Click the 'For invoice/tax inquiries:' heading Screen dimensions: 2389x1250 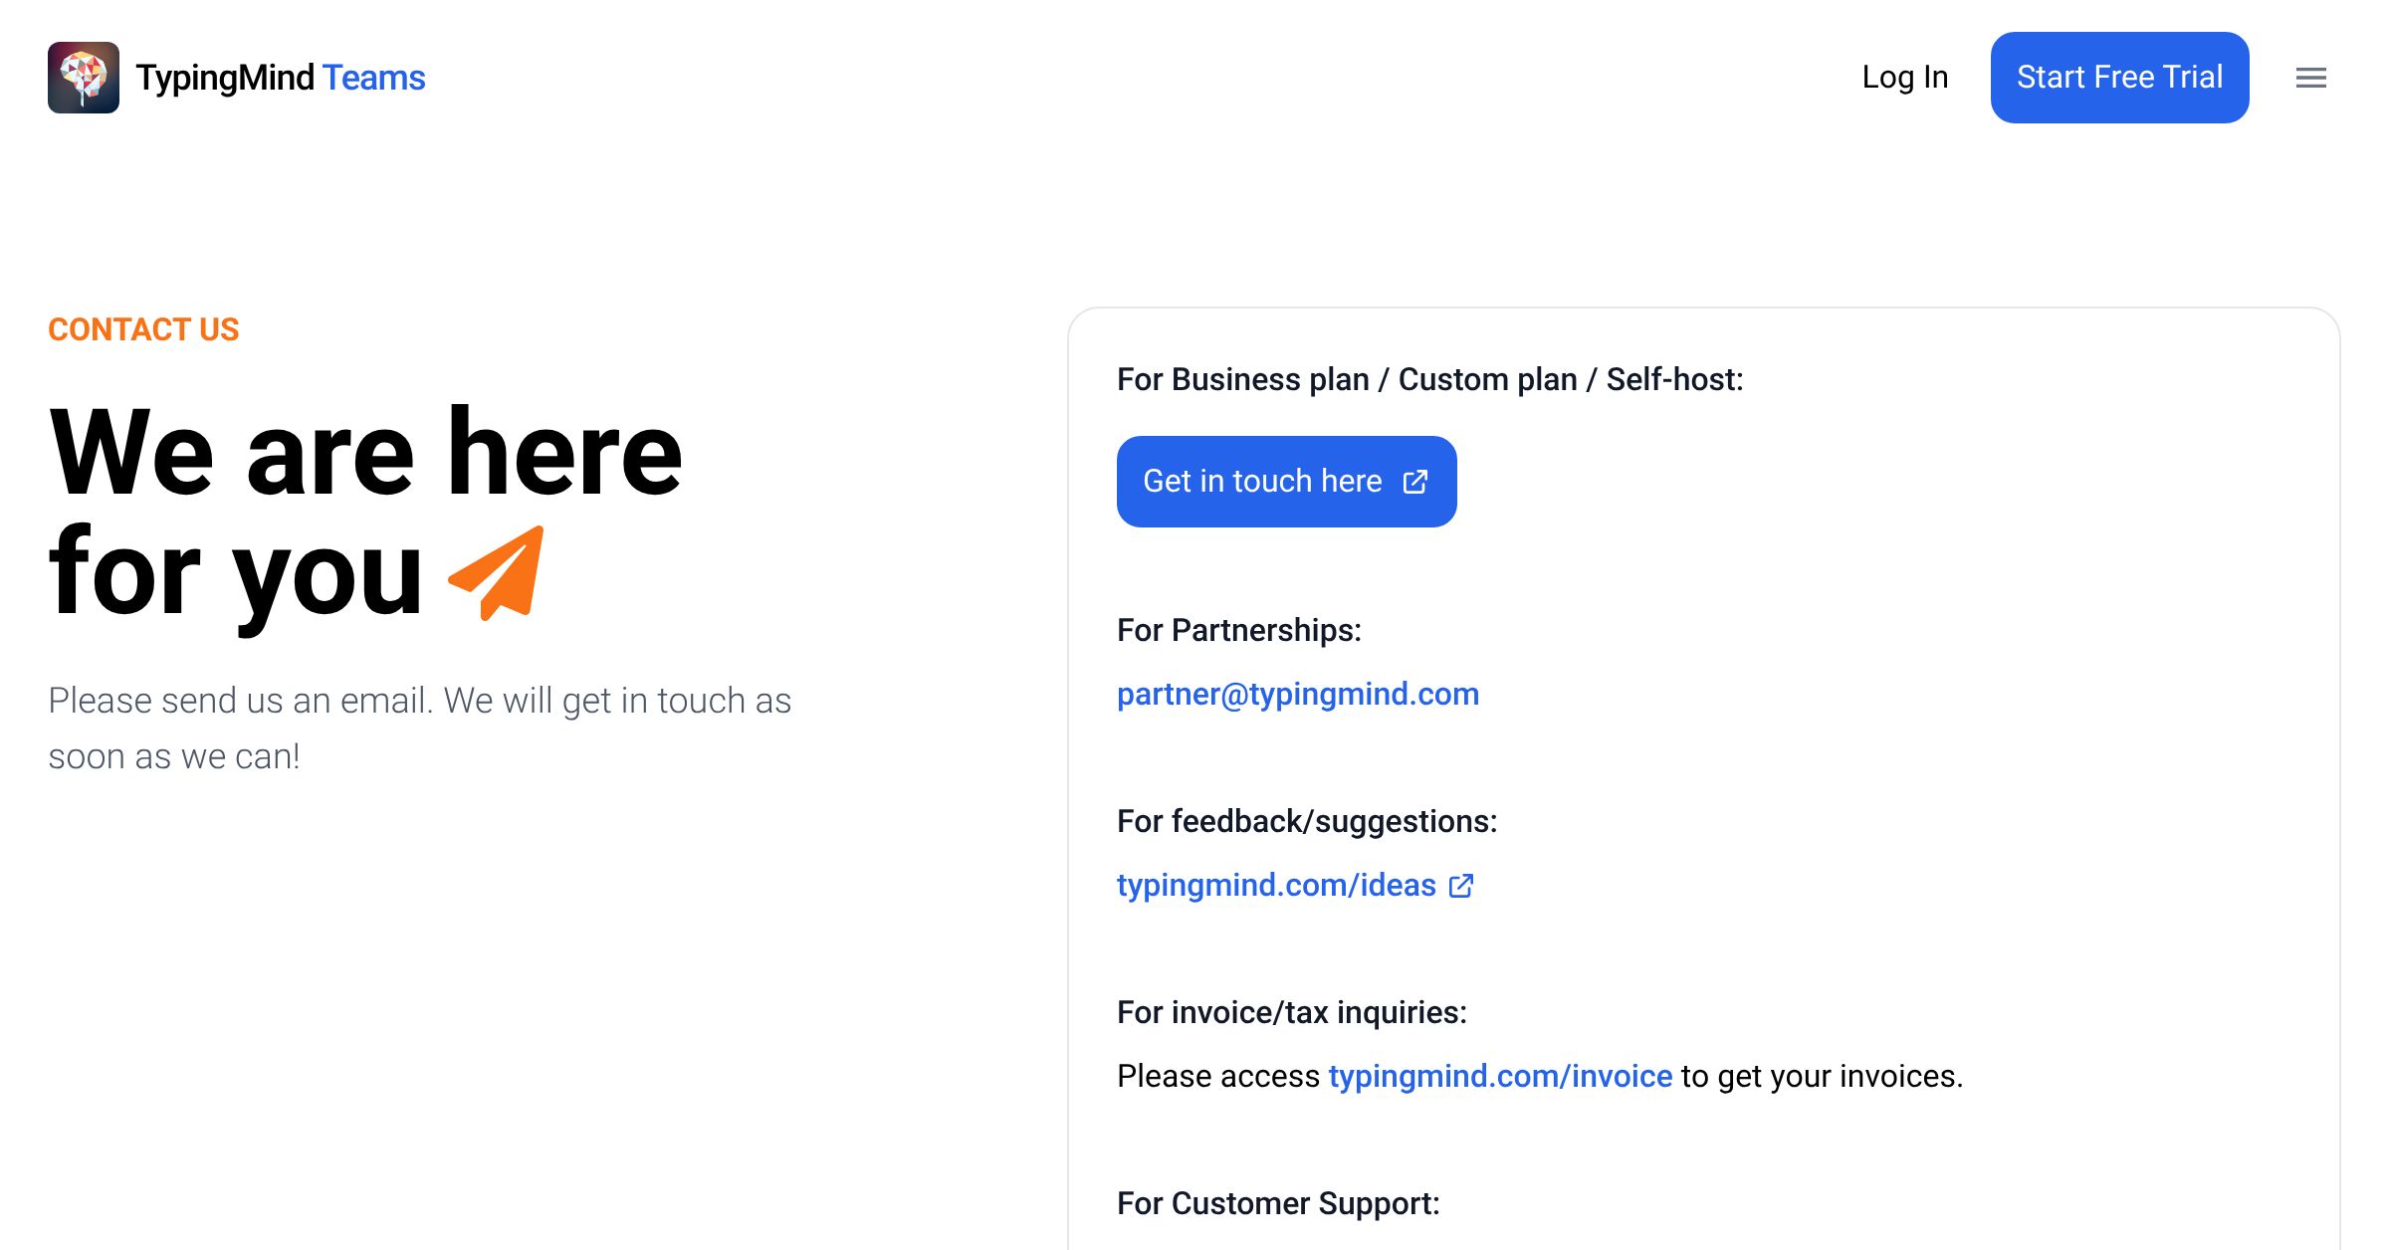pos(1291,1012)
